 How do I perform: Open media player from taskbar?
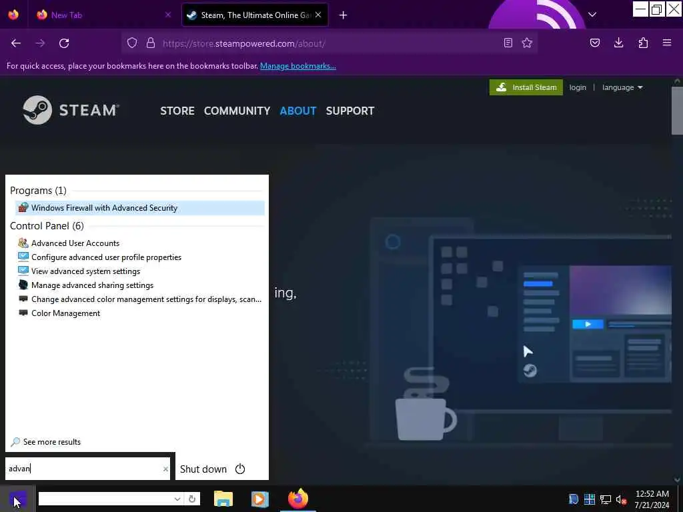pos(259,499)
